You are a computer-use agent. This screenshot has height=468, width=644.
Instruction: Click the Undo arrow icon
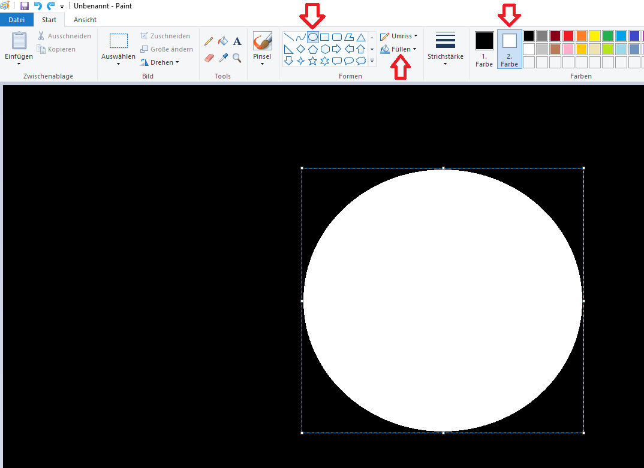[38, 6]
